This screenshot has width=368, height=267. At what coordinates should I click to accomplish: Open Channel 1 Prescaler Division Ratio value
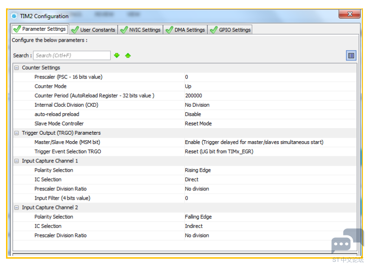[270, 189]
